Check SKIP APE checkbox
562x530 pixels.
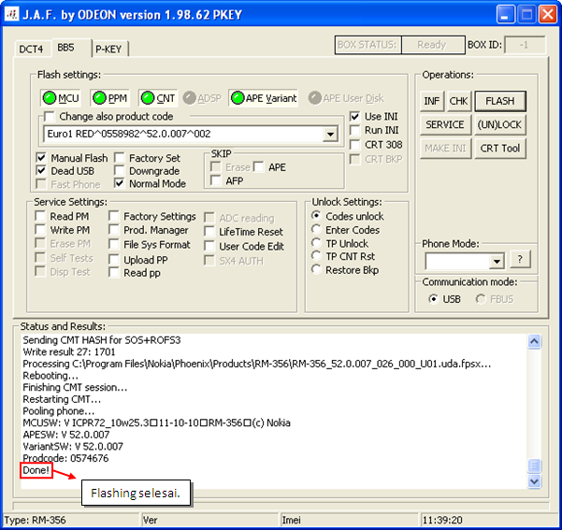tap(259, 167)
